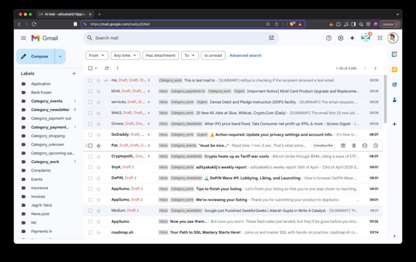Open the Category_work label
The width and height of the screenshot is (416, 262).
point(45,162)
